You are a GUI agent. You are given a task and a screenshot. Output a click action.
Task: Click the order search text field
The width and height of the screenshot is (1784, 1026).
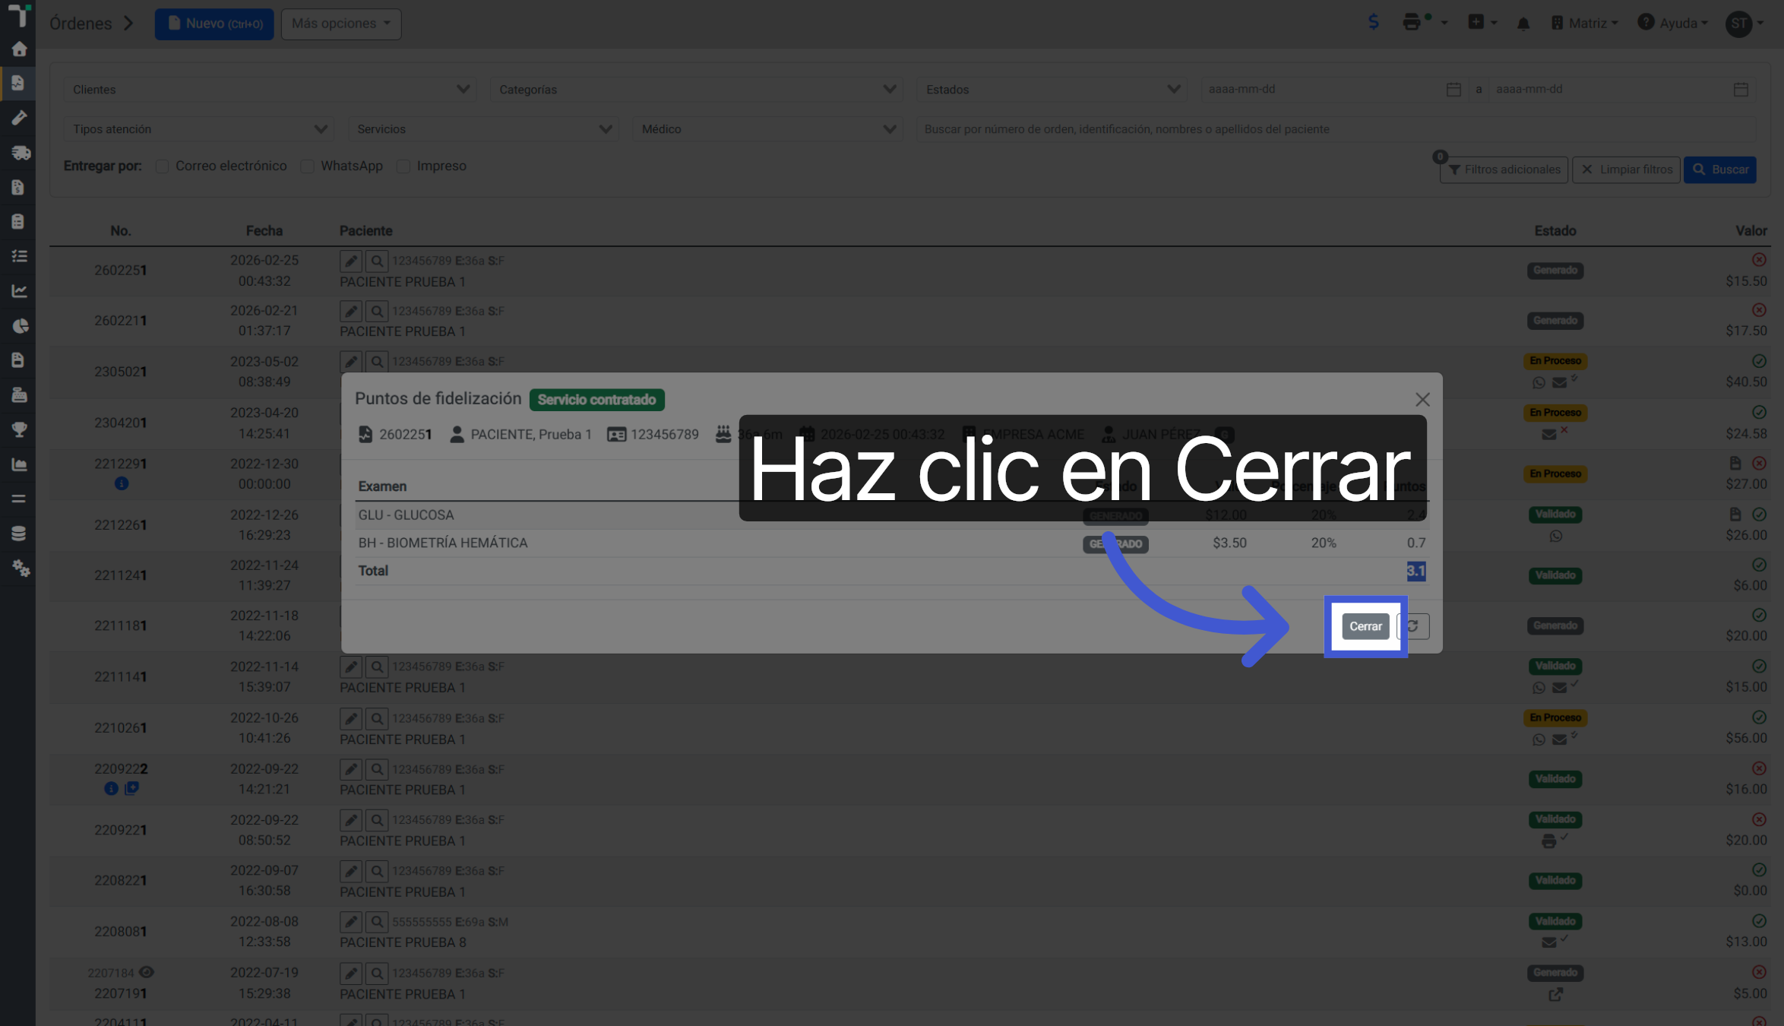click(1336, 129)
